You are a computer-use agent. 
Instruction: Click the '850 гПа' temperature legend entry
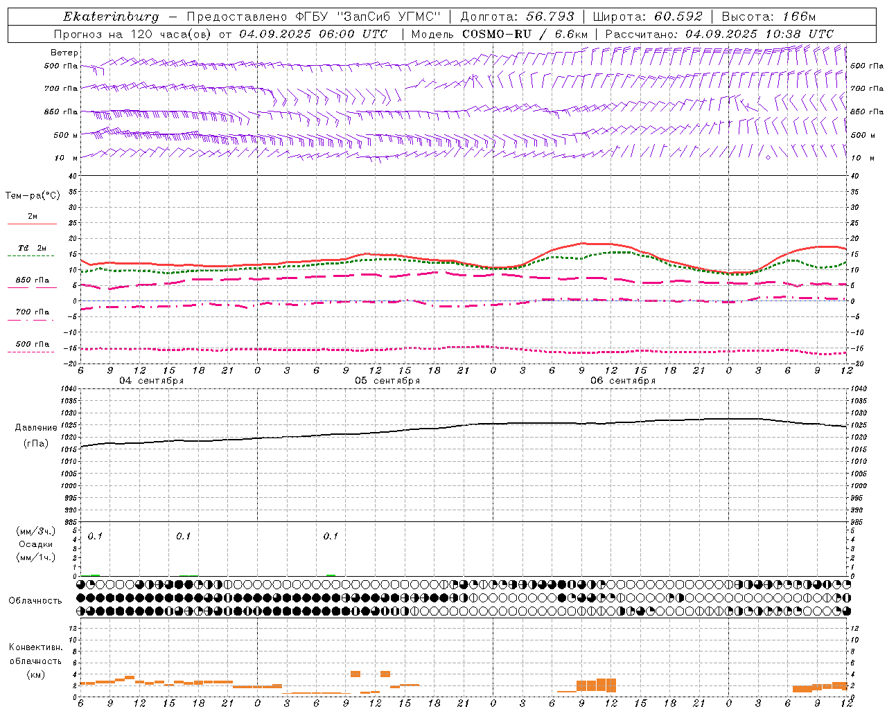[33, 280]
